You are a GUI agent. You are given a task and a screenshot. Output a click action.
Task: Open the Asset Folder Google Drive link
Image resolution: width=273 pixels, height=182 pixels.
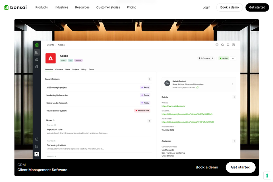[x=188, y=122]
